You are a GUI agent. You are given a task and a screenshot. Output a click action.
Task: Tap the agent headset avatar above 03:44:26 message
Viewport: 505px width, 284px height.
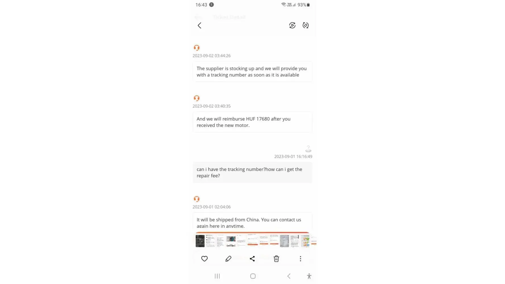pos(197,48)
